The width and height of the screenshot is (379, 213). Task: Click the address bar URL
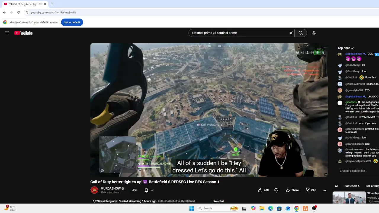click(54, 12)
